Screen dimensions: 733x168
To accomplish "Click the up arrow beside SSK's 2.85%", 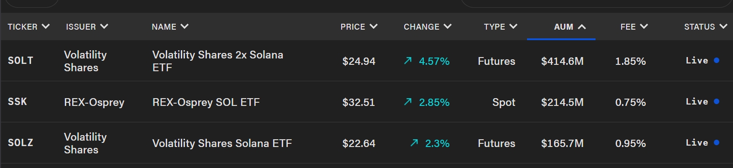I will (408, 102).
